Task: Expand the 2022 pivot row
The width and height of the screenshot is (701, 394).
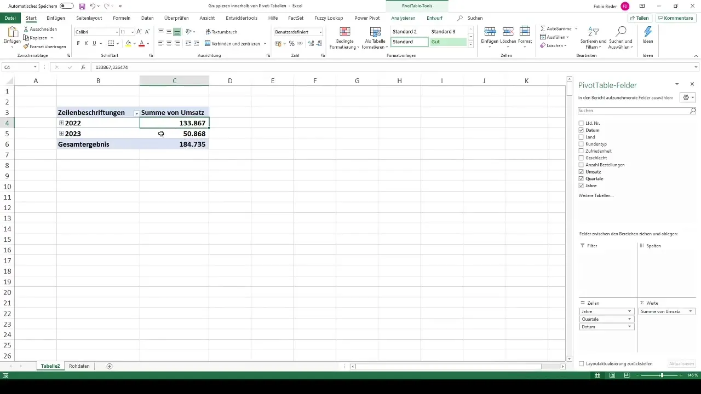Action: [x=61, y=123]
